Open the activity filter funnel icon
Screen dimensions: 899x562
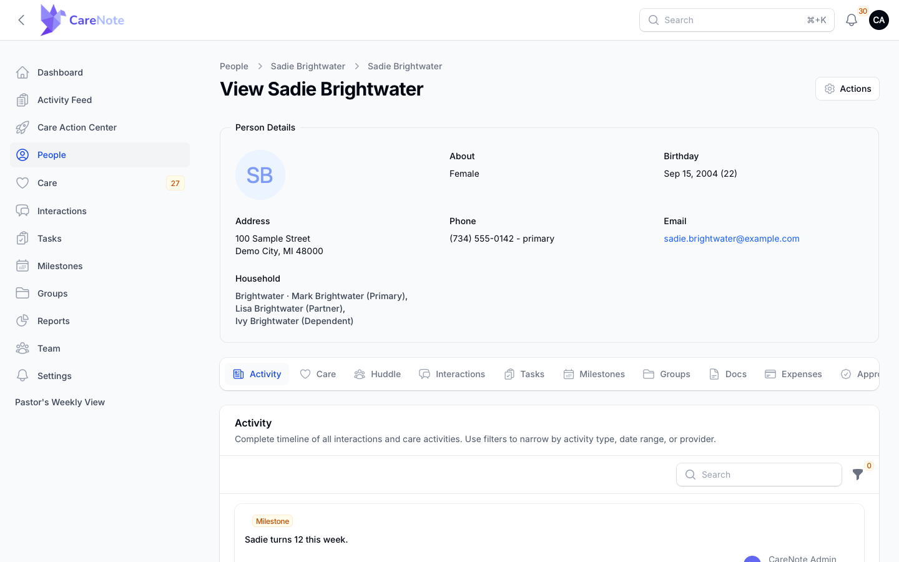[x=858, y=475]
